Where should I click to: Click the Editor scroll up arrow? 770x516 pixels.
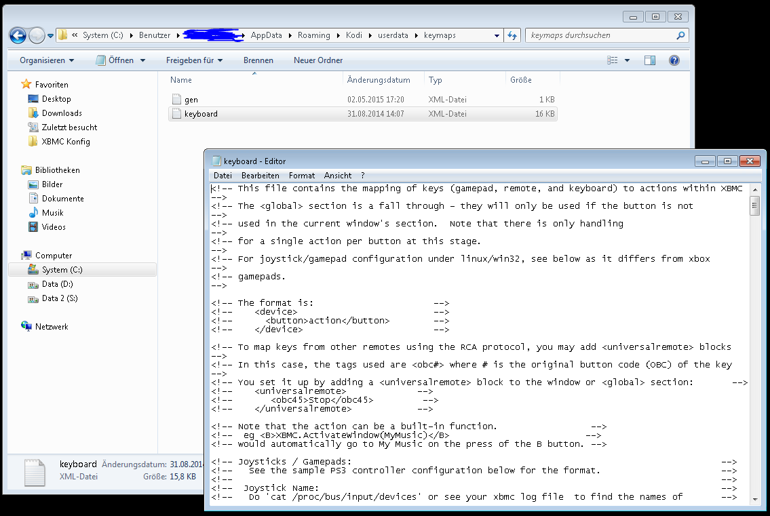click(x=755, y=189)
